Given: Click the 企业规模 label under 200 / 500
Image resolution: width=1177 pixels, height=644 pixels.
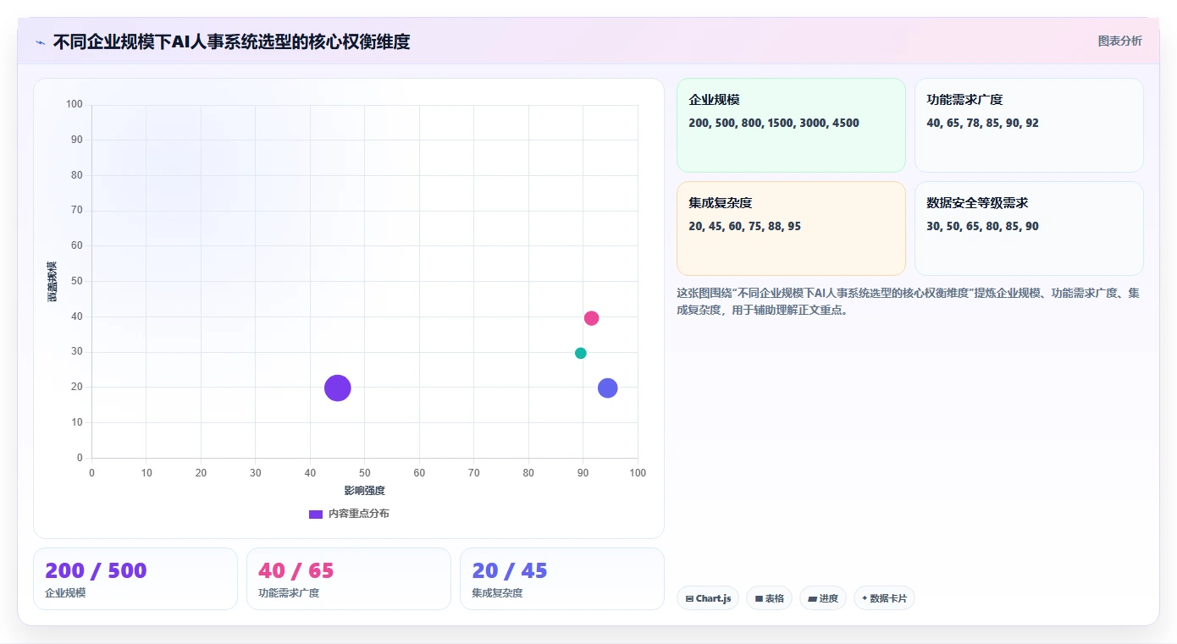Looking at the screenshot, I should 65,593.
